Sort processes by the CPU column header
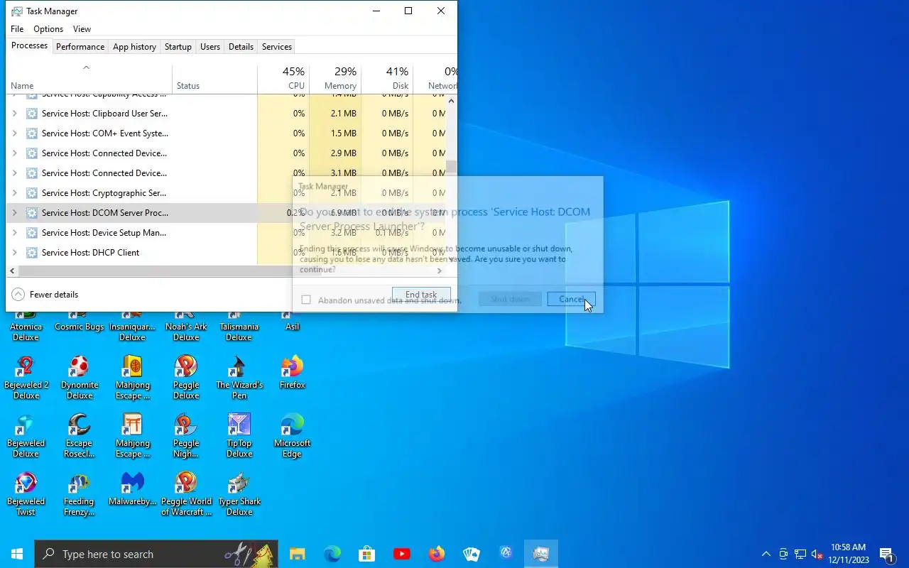 pyautogui.click(x=283, y=78)
